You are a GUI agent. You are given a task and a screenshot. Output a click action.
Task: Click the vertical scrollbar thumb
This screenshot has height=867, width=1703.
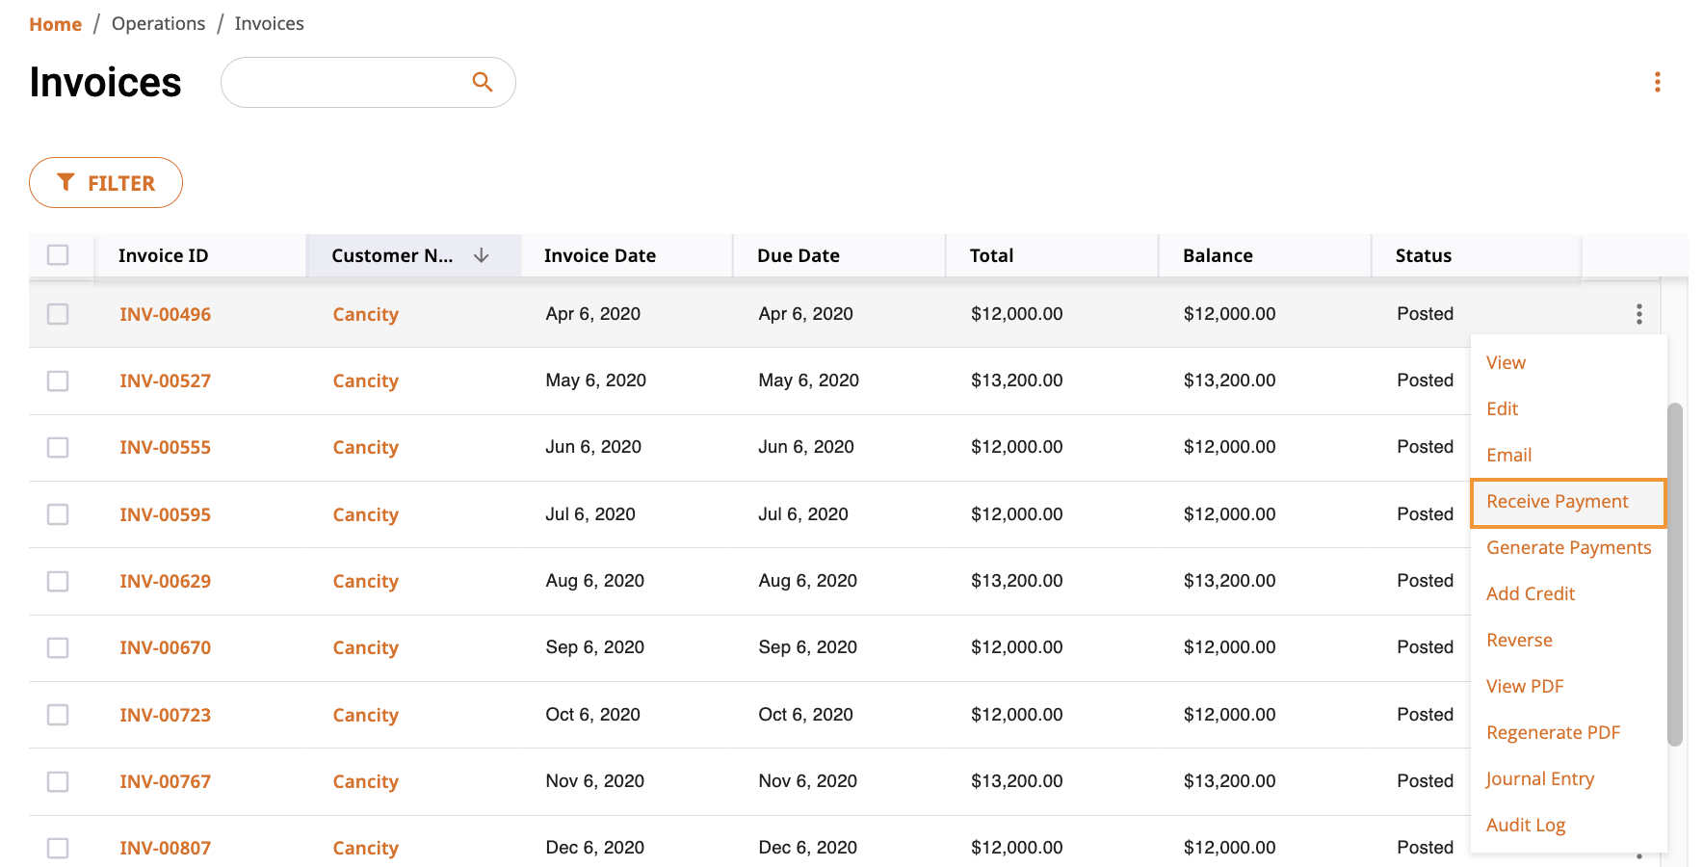1675,574
